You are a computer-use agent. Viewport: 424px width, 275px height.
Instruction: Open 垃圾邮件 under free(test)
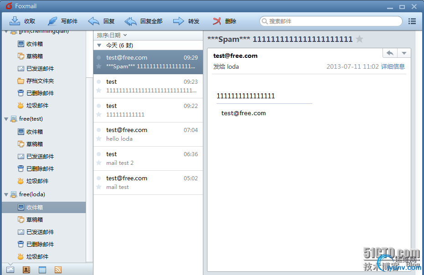coord(33,181)
